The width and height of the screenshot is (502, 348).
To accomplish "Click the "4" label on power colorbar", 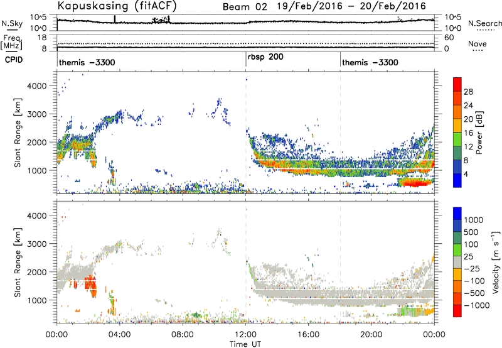I will 466,174.
